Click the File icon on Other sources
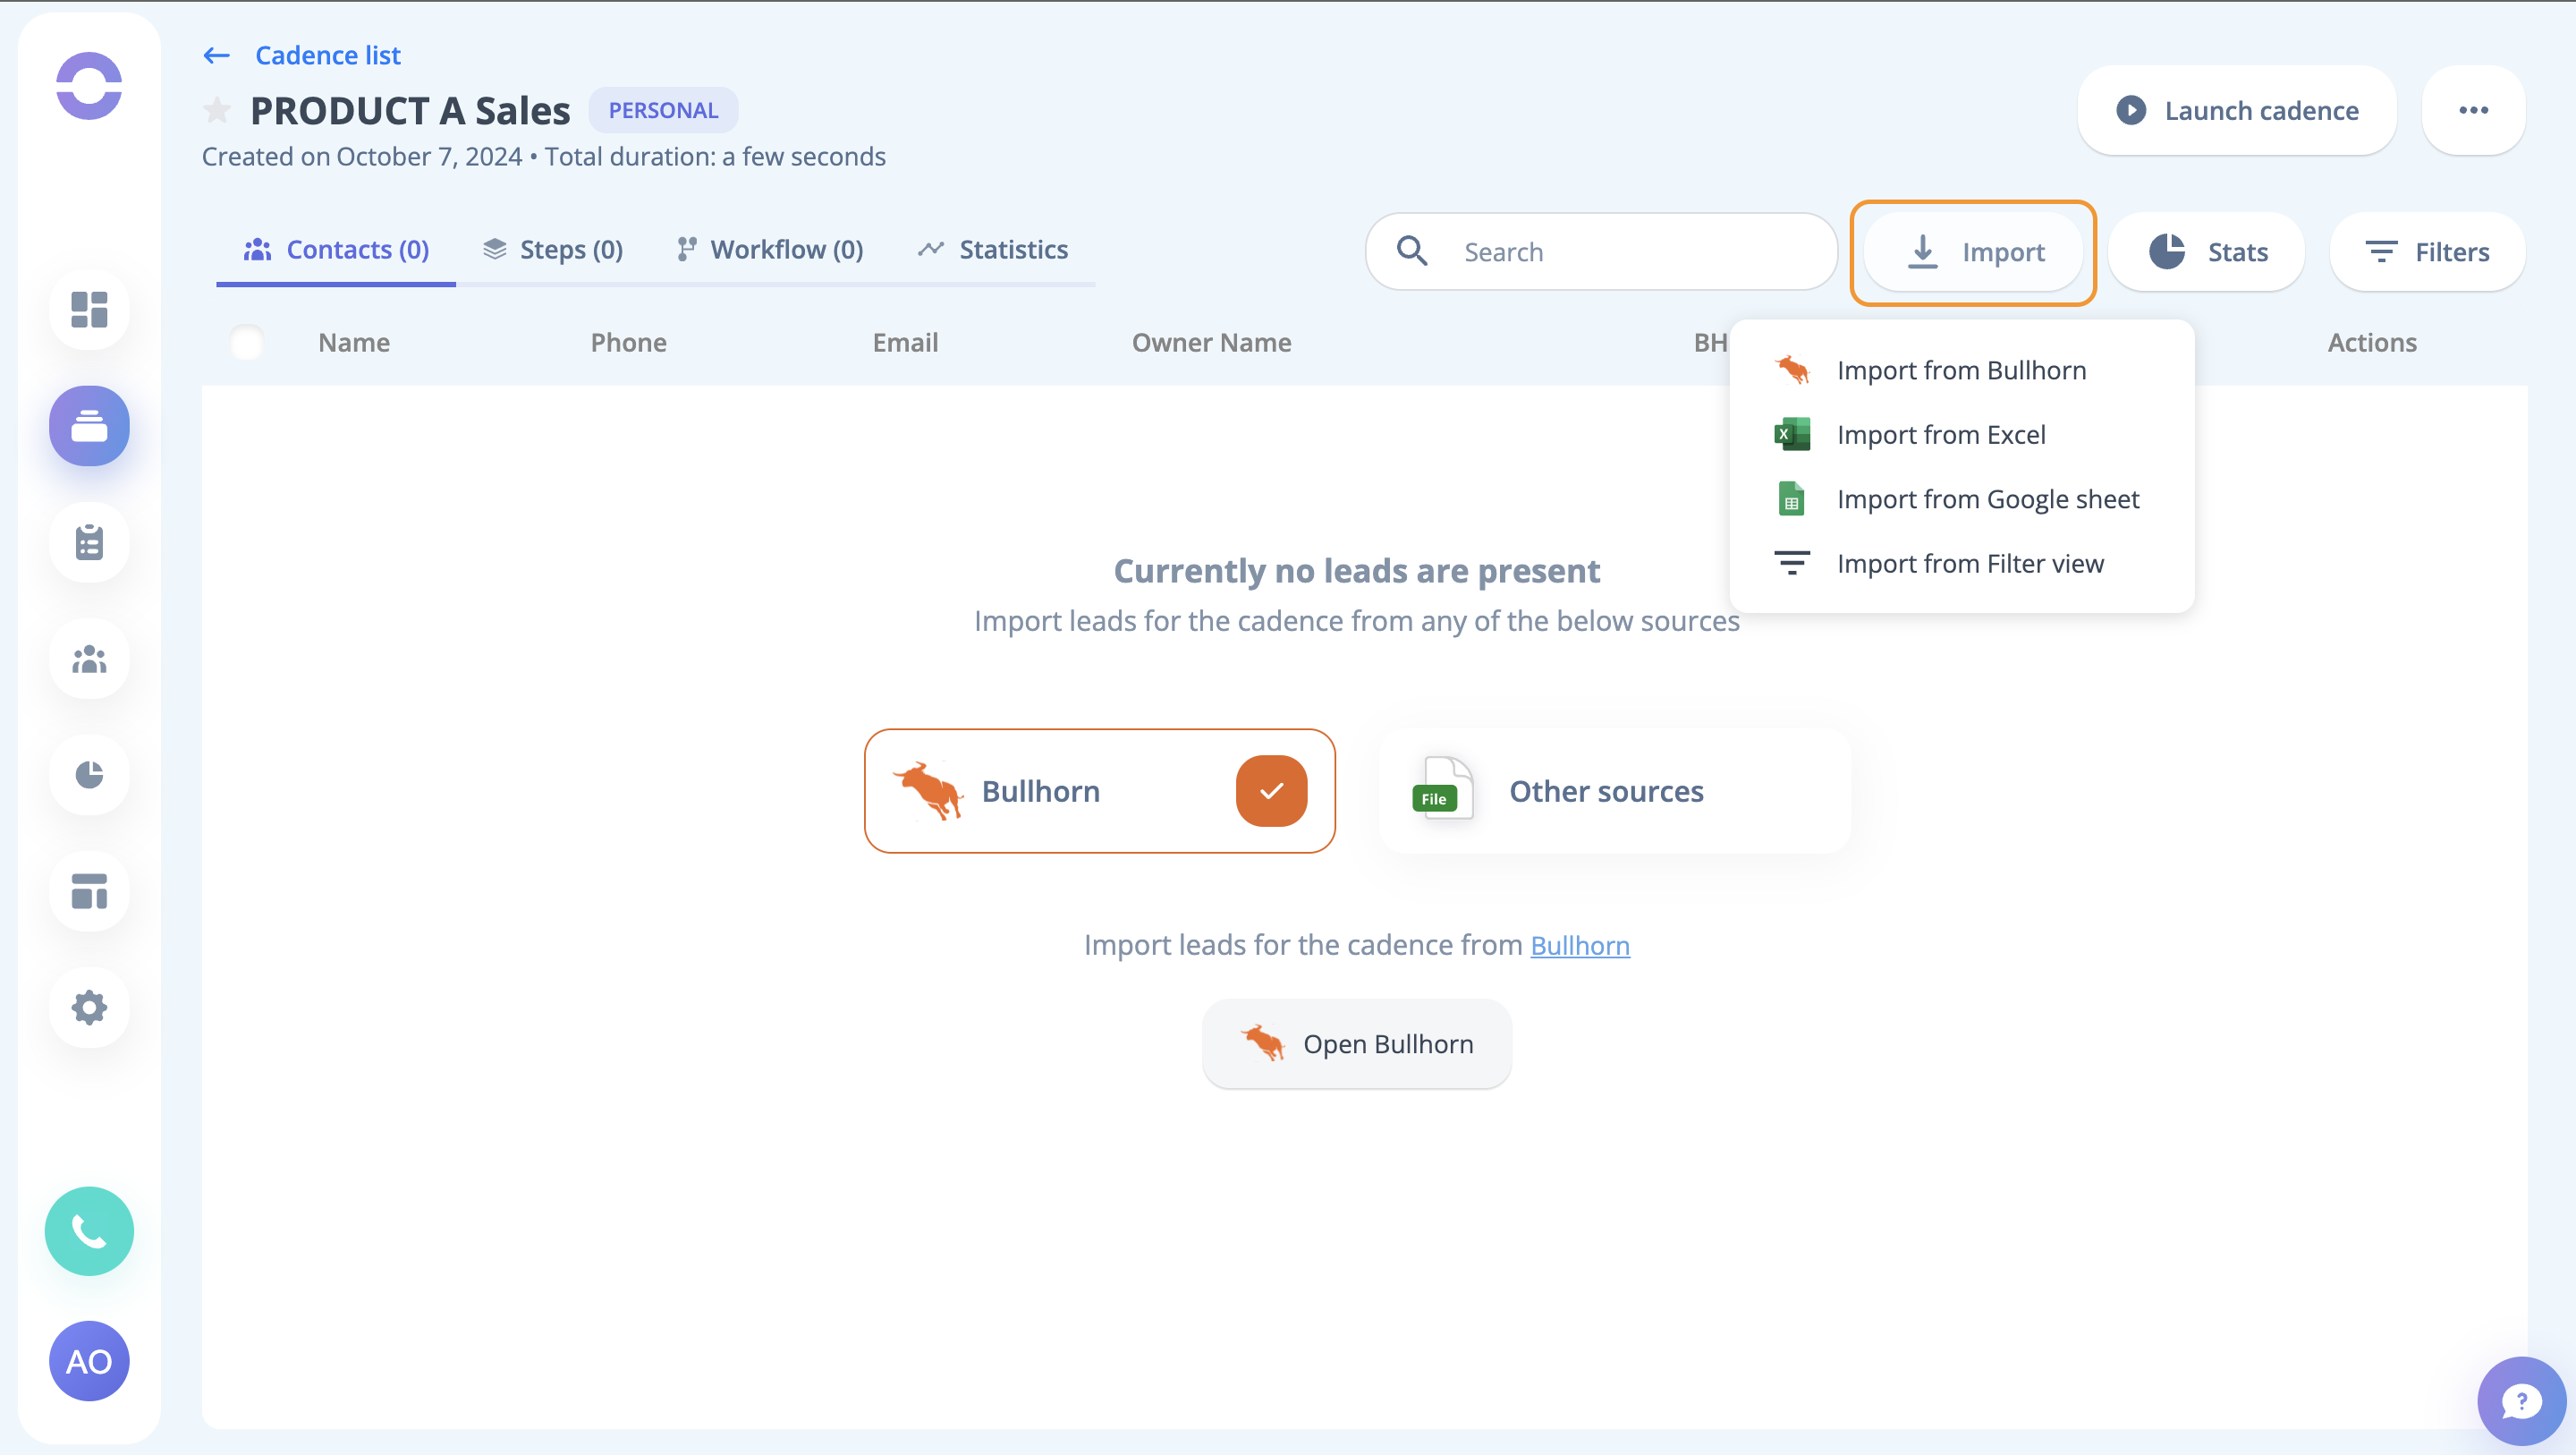2576x1455 pixels. tap(1442, 788)
